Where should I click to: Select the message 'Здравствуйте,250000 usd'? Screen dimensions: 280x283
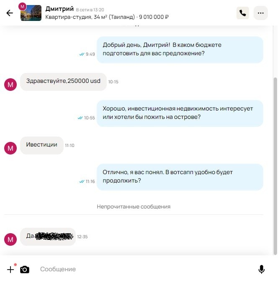(63, 82)
